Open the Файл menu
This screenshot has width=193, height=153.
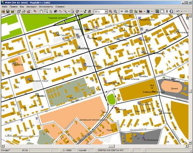click(x=5, y=7)
